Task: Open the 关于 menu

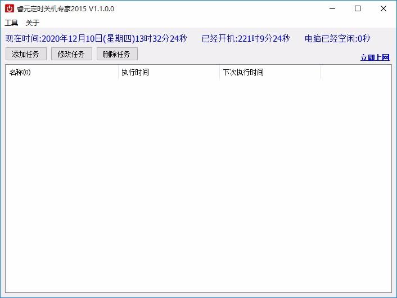Action: coord(33,23)
